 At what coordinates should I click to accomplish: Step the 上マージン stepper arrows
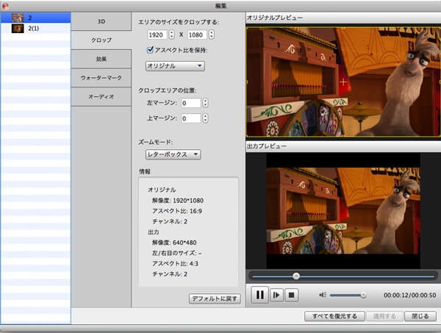(x=205, y=118)
